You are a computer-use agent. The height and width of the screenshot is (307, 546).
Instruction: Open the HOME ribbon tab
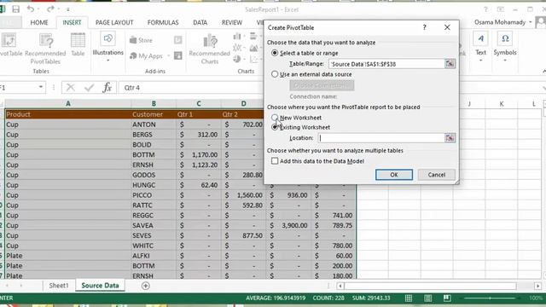[x=39, y=23]
